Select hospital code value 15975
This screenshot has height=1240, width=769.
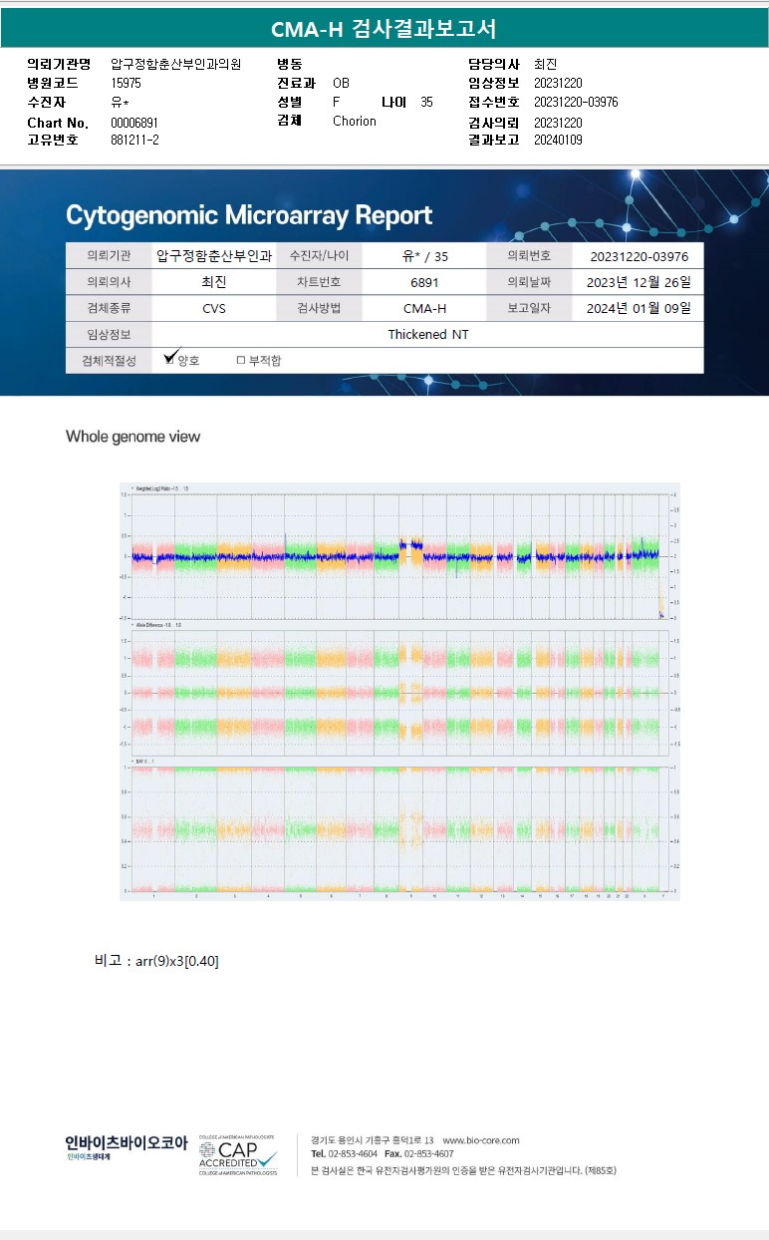pyautogui.click(x=126, y=84)
